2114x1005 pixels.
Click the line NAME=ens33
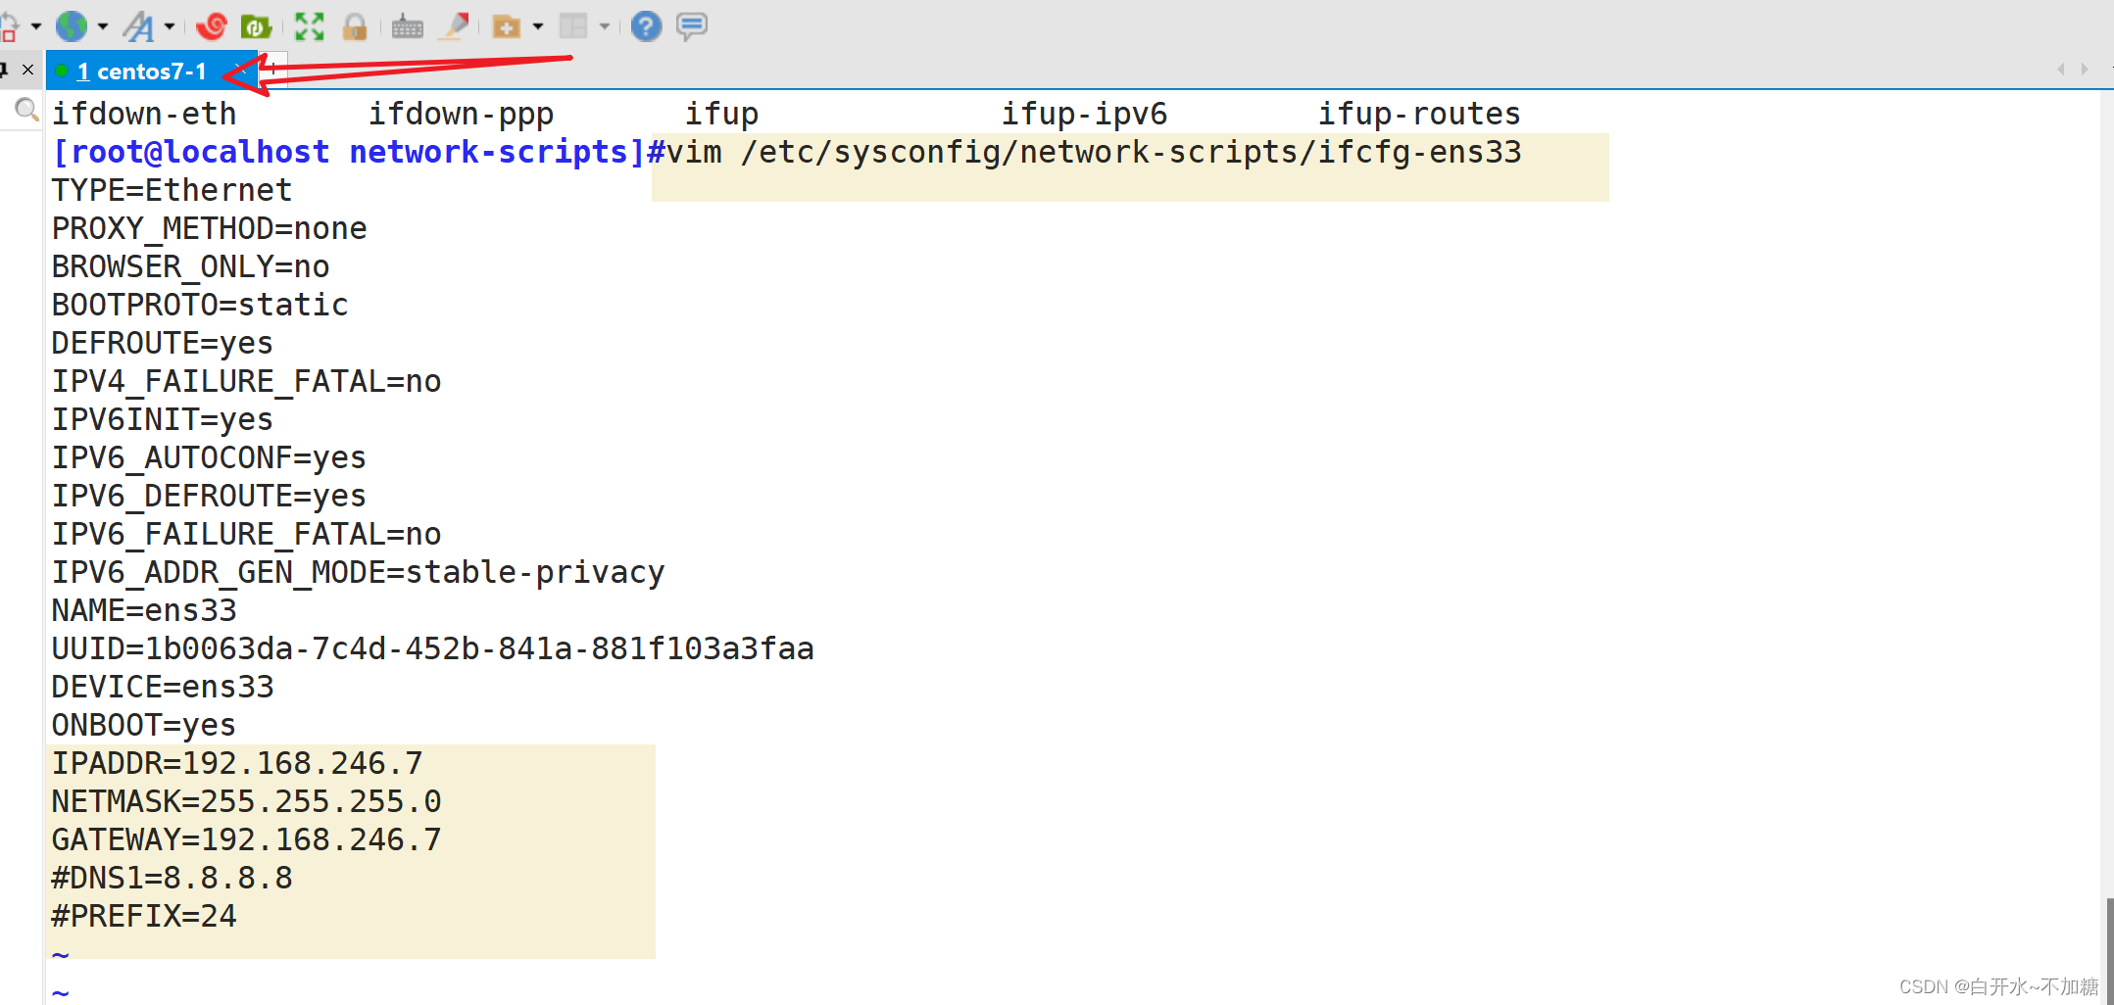tap(144, 610)
